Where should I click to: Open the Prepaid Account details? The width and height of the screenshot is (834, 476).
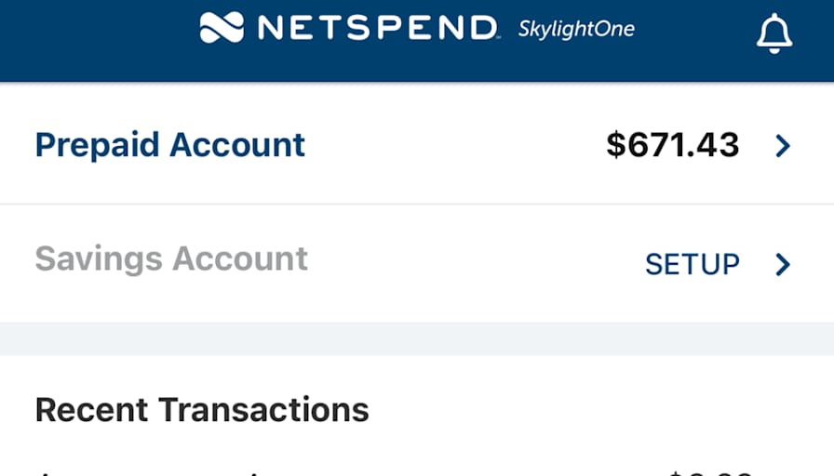coord(169,144)
